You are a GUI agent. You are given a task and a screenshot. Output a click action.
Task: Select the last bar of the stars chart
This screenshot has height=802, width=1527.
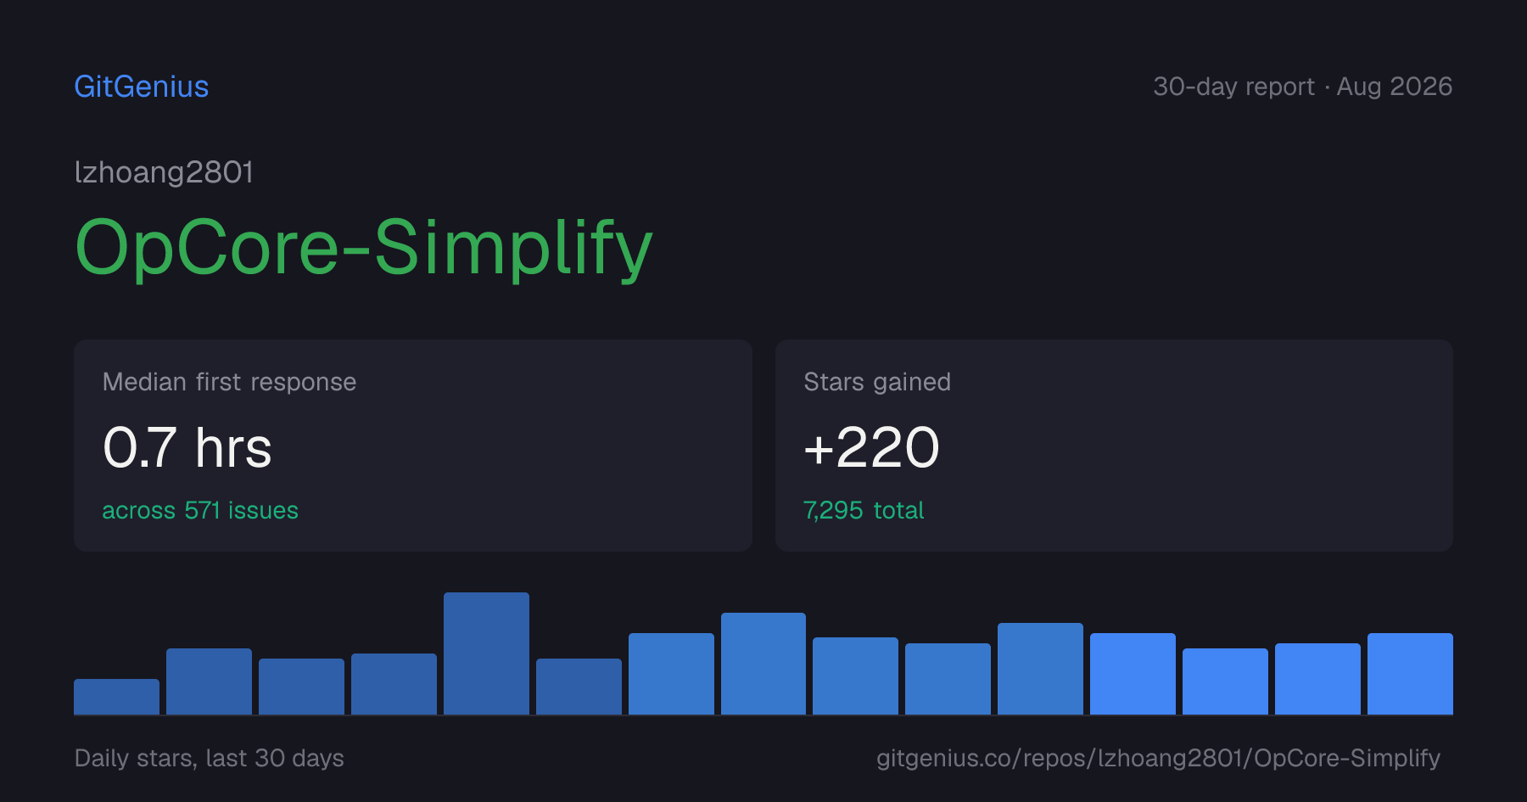pyautogui.click(x=1410, y=674)
